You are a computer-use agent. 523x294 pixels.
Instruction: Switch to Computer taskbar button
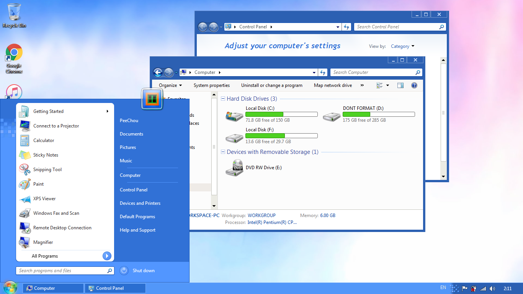[x=53, y=288]
